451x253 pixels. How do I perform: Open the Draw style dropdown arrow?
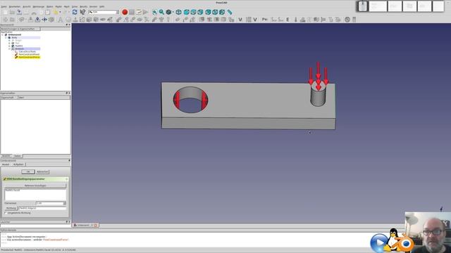coord(173,12)
